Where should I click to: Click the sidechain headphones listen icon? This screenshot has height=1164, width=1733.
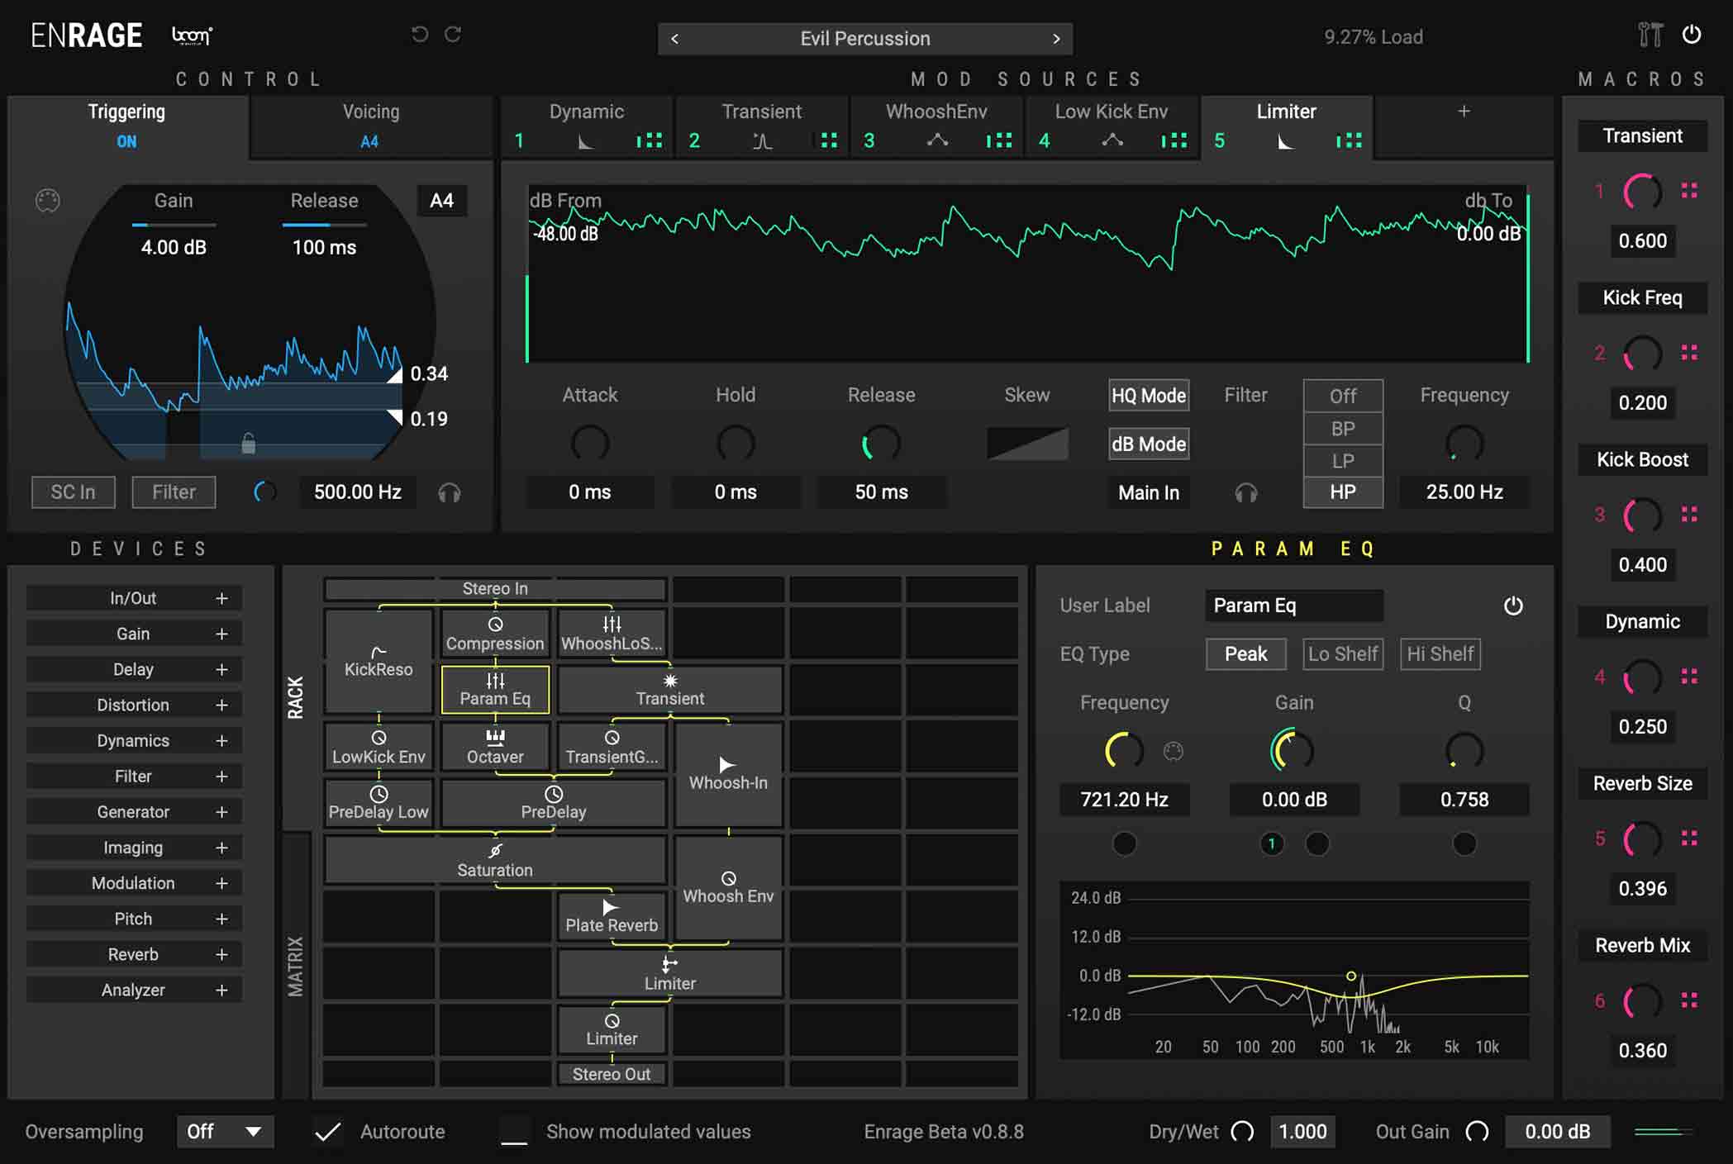[450, 493]
